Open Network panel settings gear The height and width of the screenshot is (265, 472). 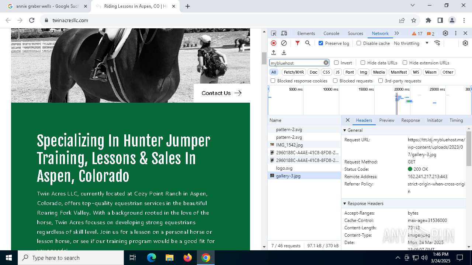coord(465,43)
